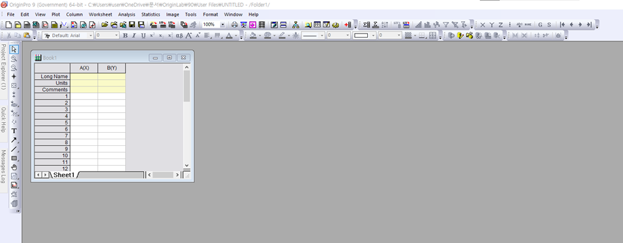Screen dimensions: 623x243
Task: Sort the worksheet data
Action: click(384, 24)
